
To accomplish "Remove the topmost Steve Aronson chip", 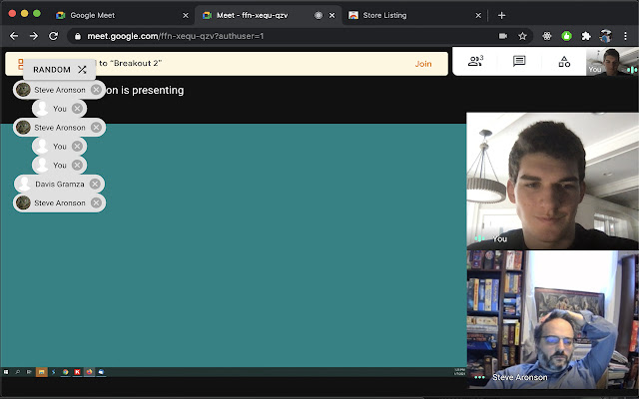I will (x=96, y=90).
